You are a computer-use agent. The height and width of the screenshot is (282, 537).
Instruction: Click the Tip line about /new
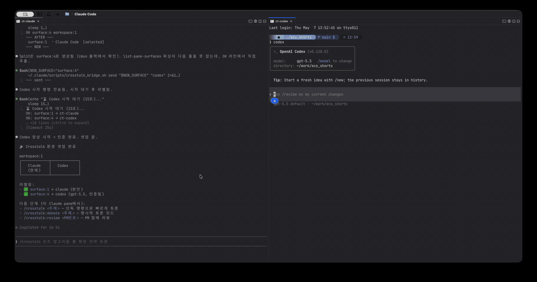350,80
